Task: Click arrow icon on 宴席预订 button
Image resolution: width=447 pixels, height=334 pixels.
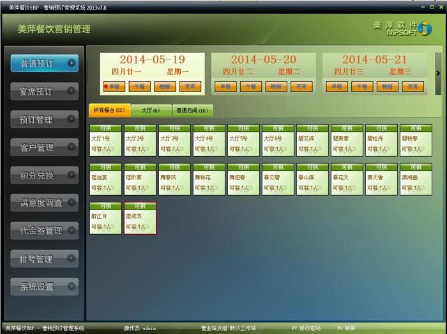Action: click(x=72, y=91)
